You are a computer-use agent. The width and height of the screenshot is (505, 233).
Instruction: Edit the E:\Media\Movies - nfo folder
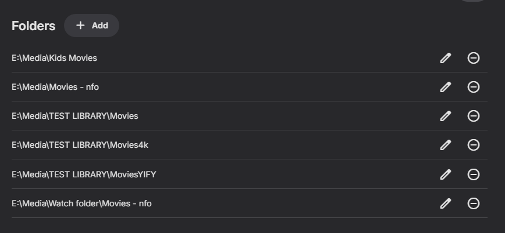pos(446,87)
